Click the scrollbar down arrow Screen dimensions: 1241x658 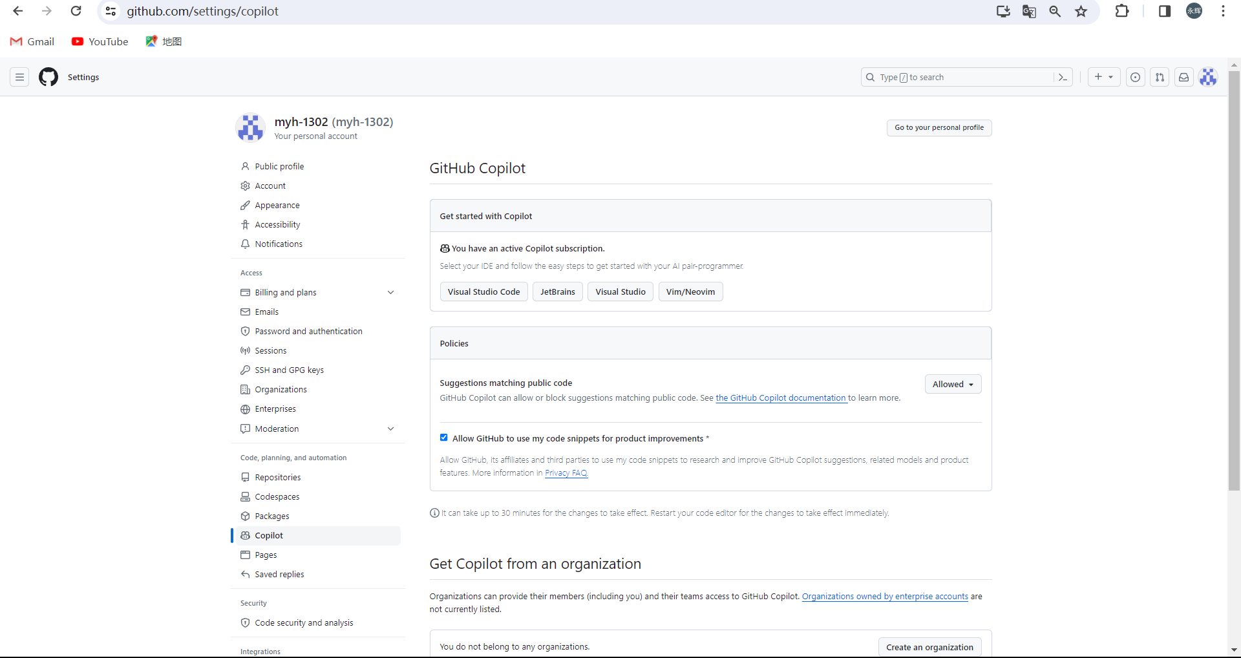(x=1234, y=650)
